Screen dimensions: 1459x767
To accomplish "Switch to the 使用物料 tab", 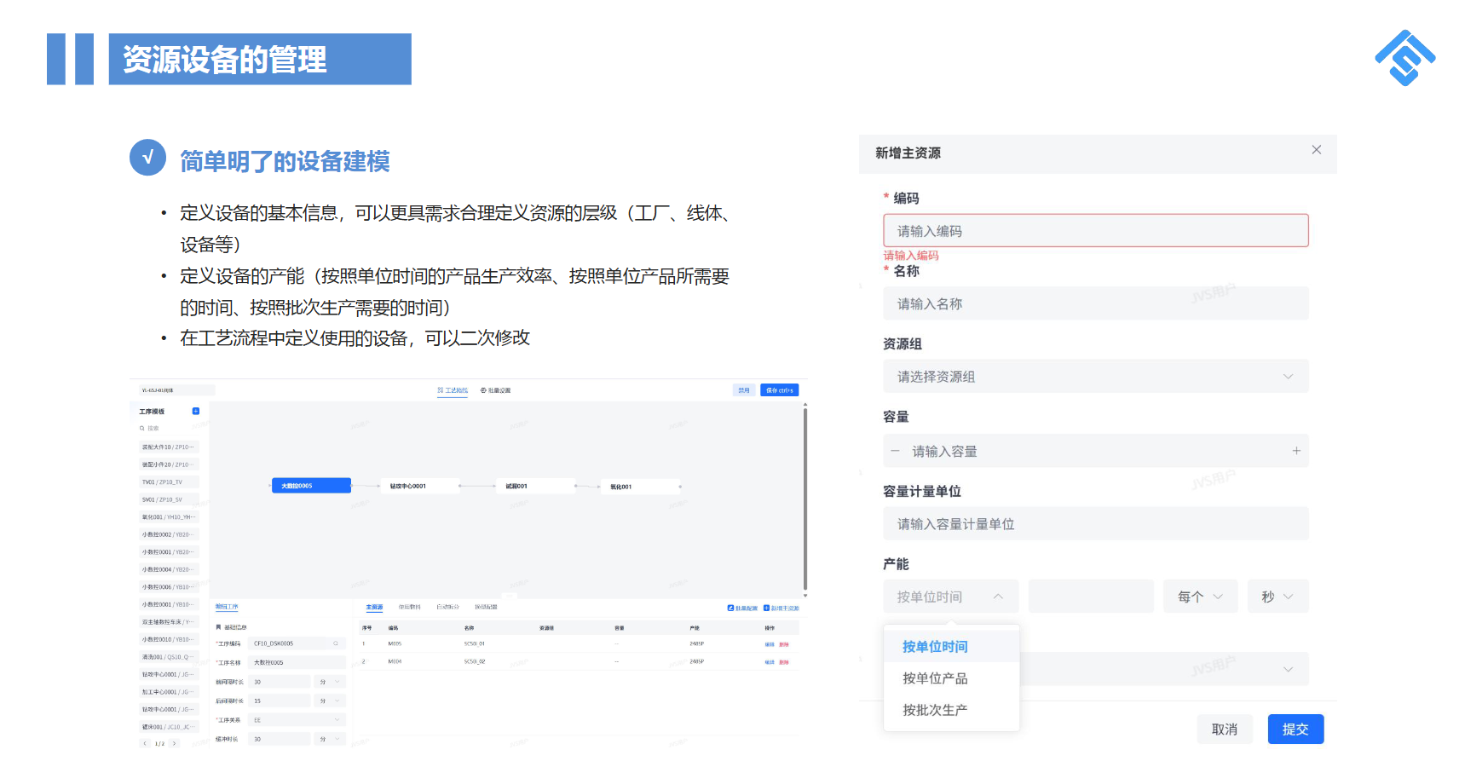I will [x=410, y=608].
